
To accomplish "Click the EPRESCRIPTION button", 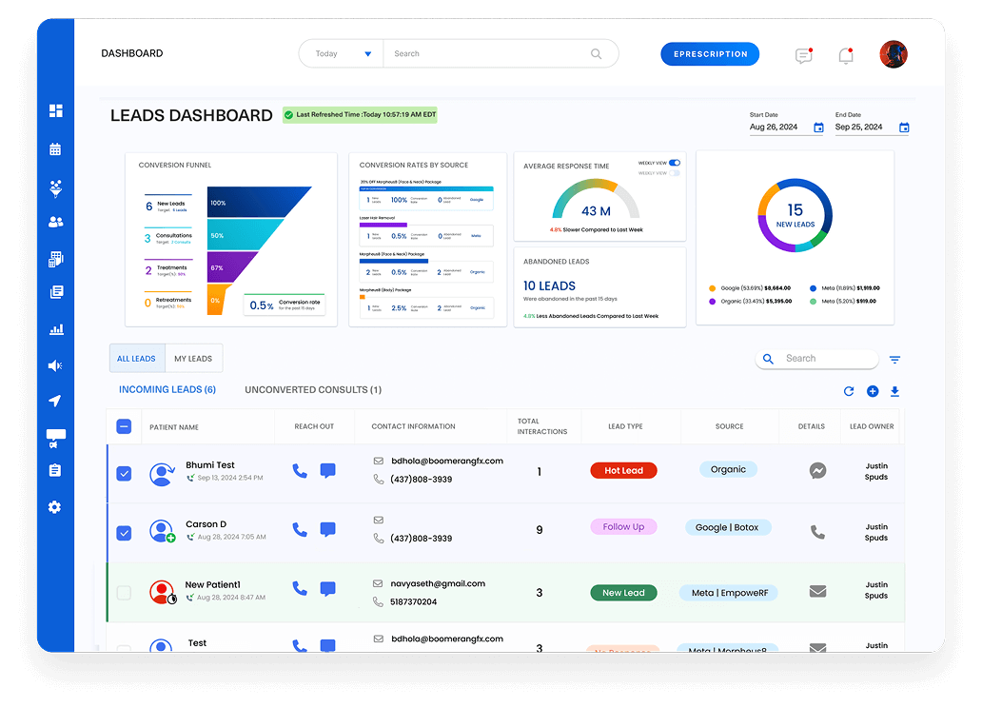I will pos(710,54).
